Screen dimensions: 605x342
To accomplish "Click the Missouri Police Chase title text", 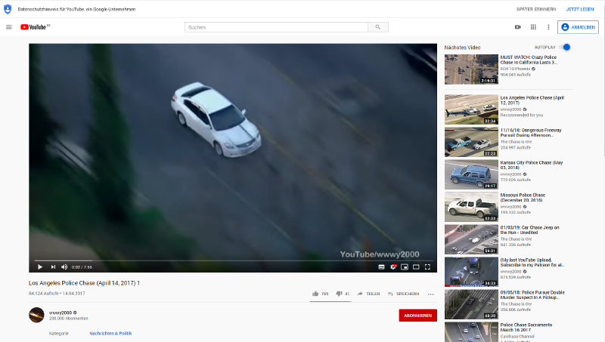I will pyautogui.click(x=523, y=198).
